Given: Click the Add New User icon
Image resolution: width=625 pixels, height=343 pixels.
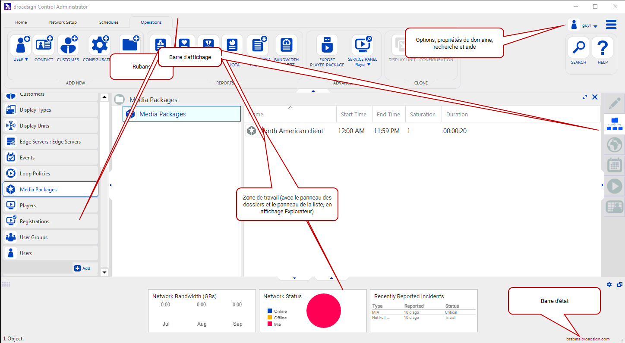Looking at the screenshot, I should pyautogui.click(x=20, y=45).
